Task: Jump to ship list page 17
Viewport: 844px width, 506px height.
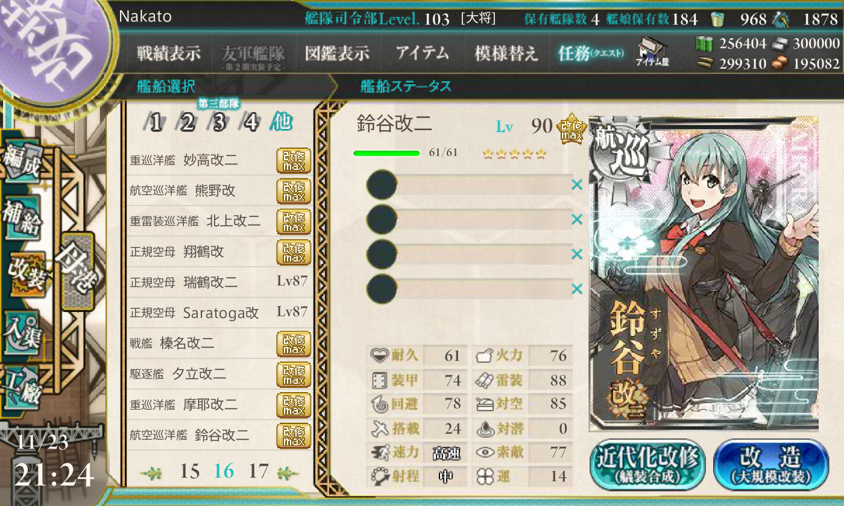Action: pyautogui.click(x=259, y=472)
